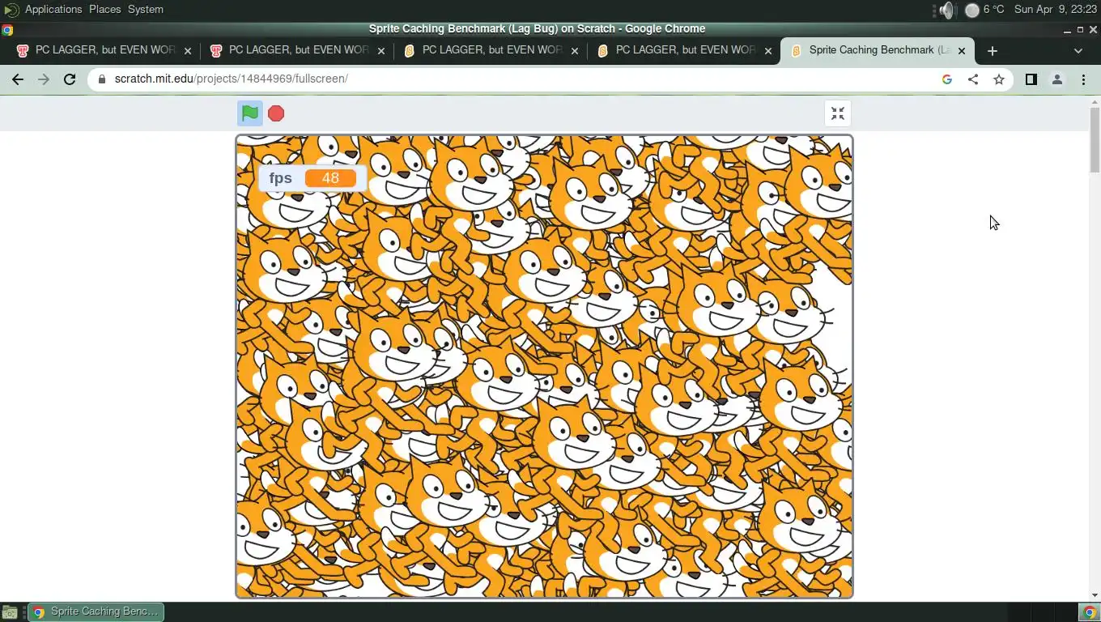Go forward in browser history
Viewport: 1101px width, 622px height.
pyautogui.click(x=44, y=79)
